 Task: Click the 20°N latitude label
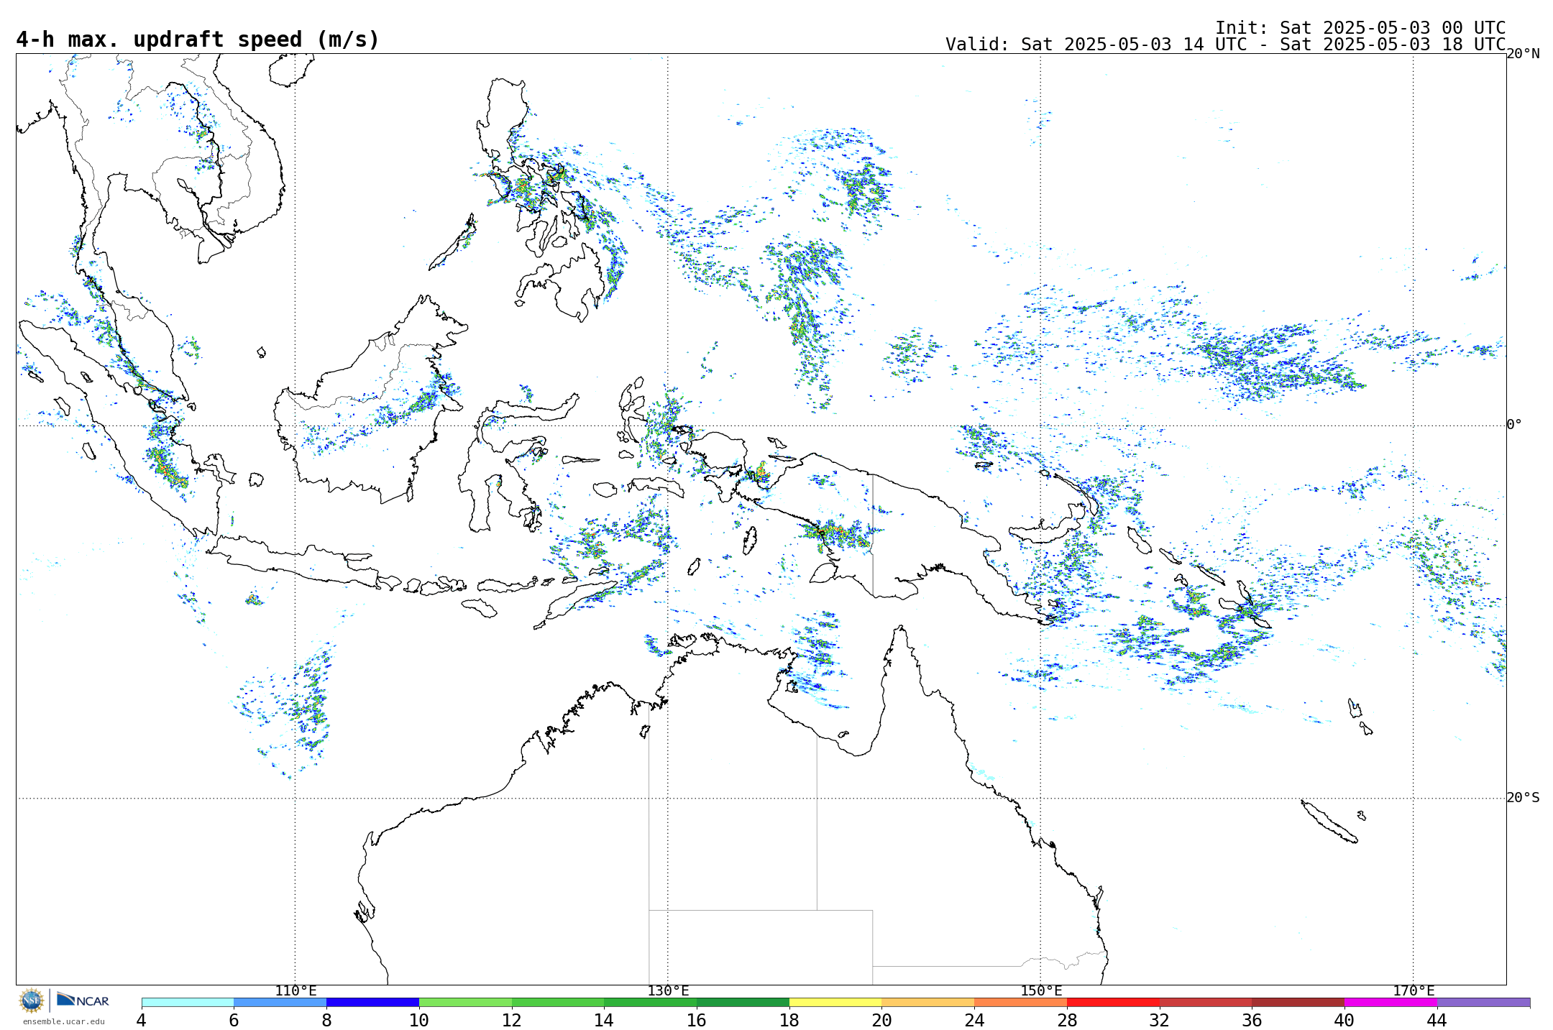[1523, 54]
